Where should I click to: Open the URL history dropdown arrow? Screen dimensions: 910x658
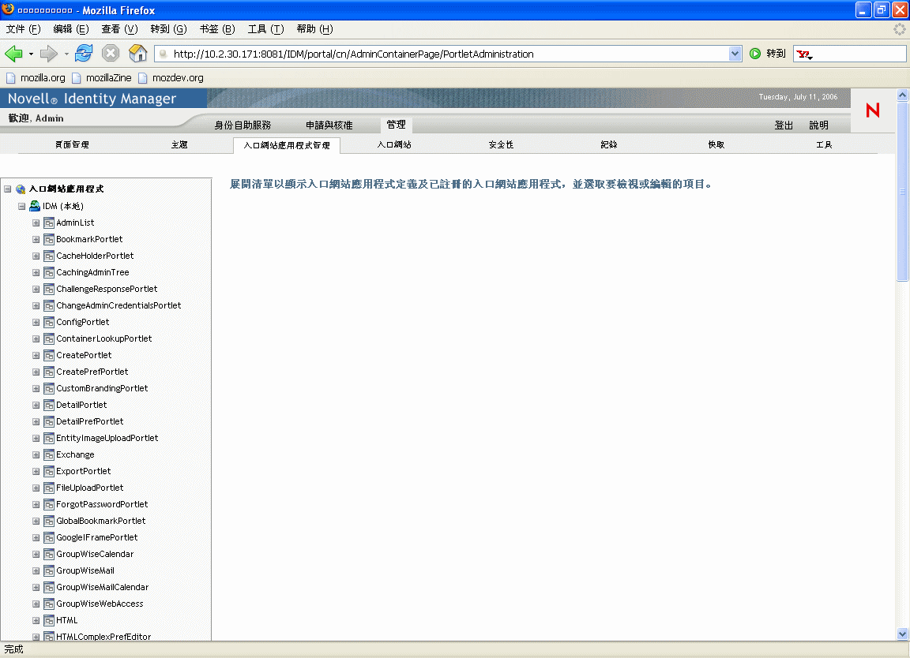[x=735, y=54]
